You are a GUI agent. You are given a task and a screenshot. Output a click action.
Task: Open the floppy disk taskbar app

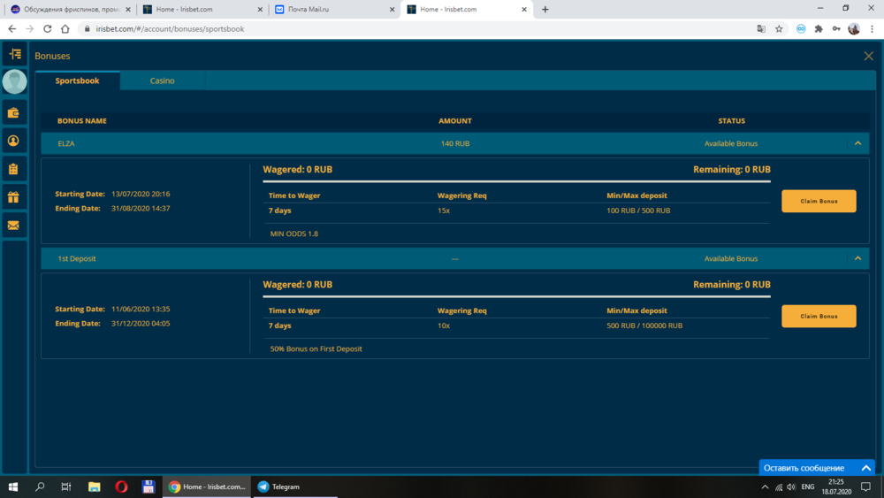[149, 487]
